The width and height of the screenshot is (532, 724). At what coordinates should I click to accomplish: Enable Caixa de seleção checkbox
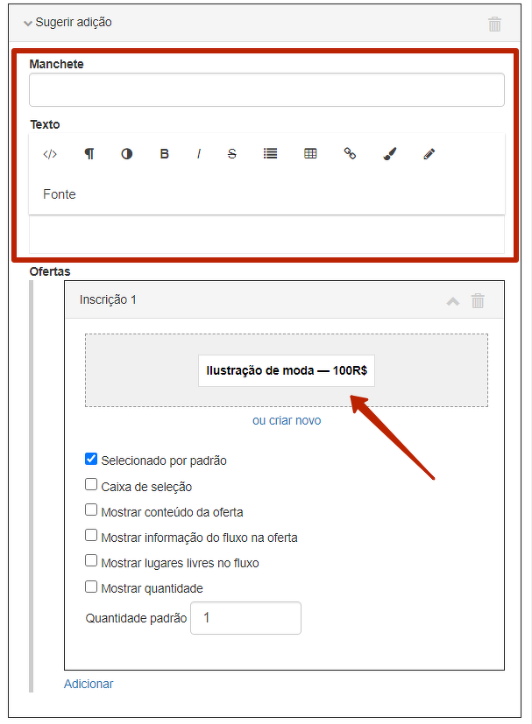(91, 485)
